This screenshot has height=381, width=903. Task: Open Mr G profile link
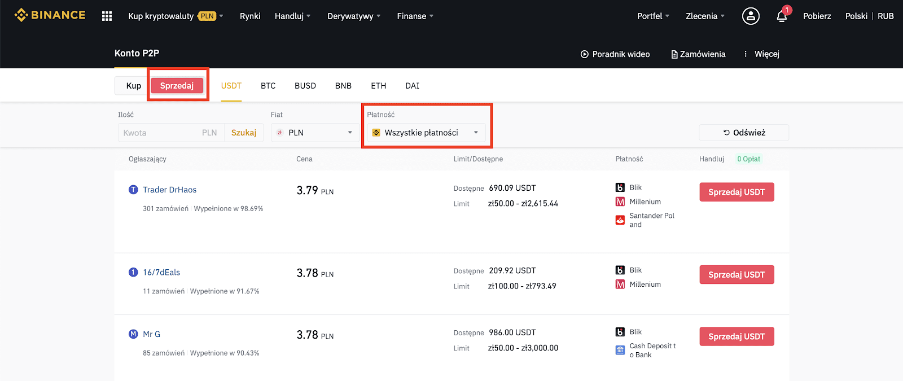(x=152, y=334)
